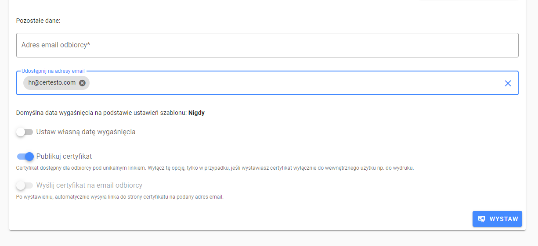The height and width of the screenshot is (246, 538).
Task: Clear all shared email addresses with blue X
Action: tap(508, 83)
